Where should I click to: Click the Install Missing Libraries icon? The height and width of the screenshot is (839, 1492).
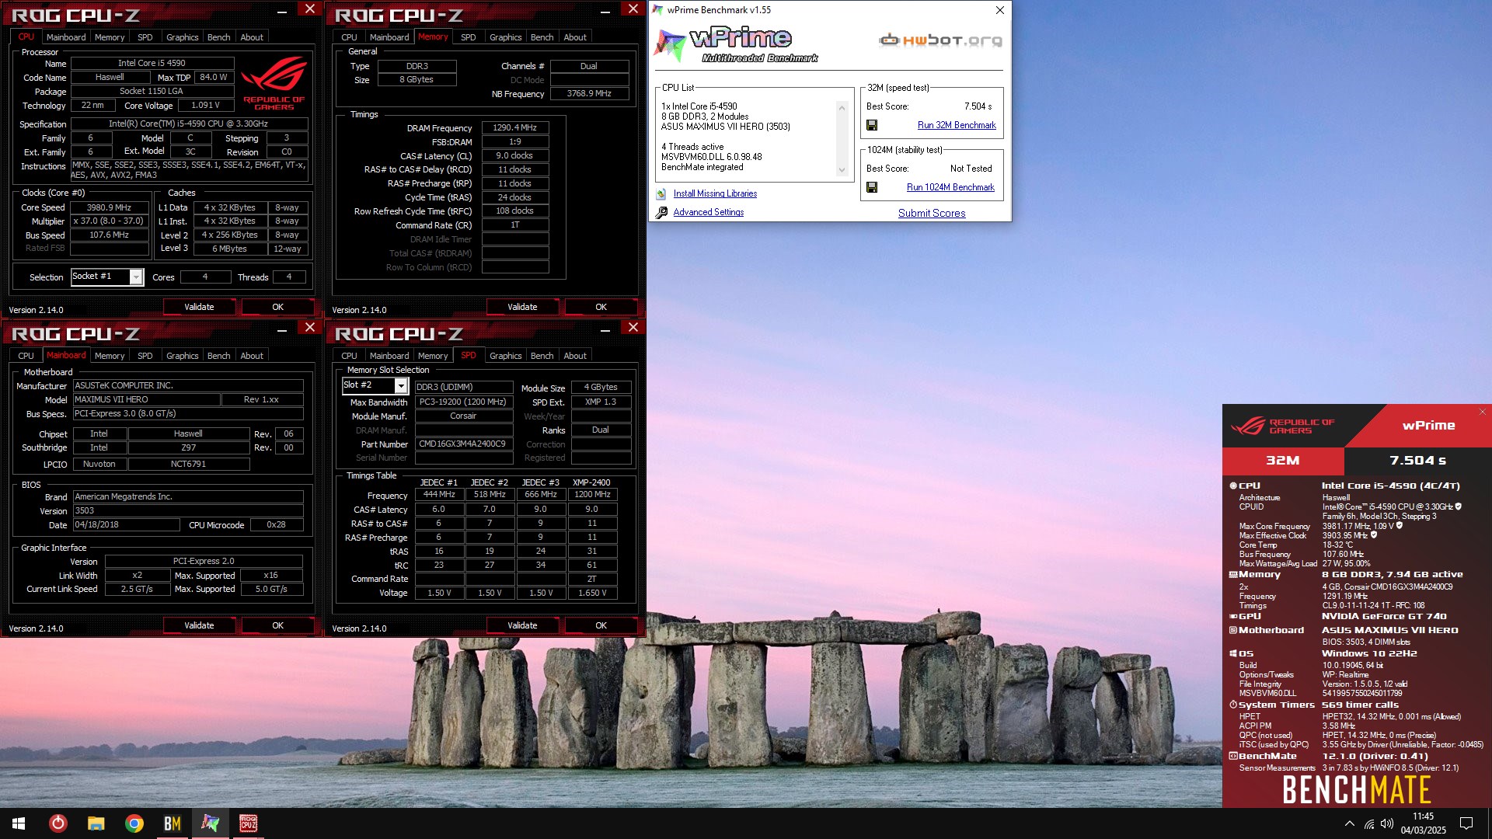[661, 193]
